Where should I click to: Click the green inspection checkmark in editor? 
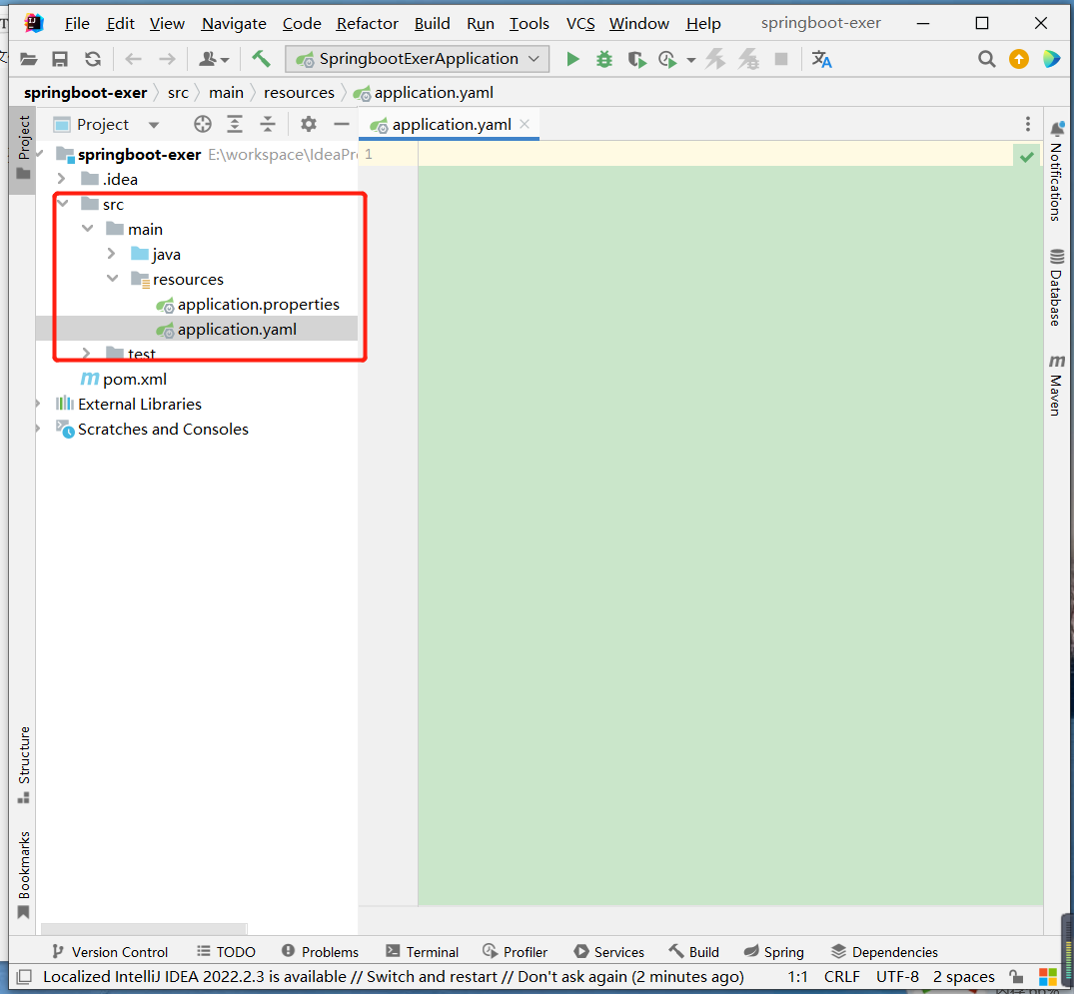point(1027,157)
